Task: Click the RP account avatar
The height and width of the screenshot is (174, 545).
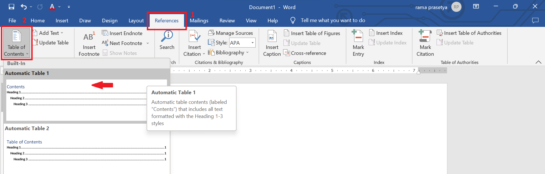Action: tap(456, 7)
